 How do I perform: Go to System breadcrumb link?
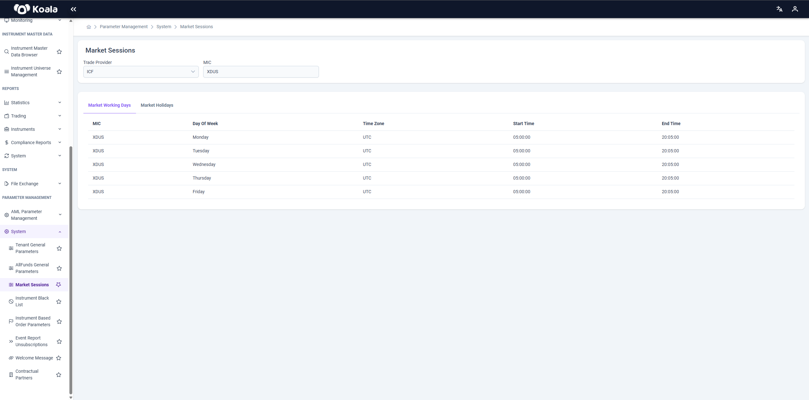(164, 27)
